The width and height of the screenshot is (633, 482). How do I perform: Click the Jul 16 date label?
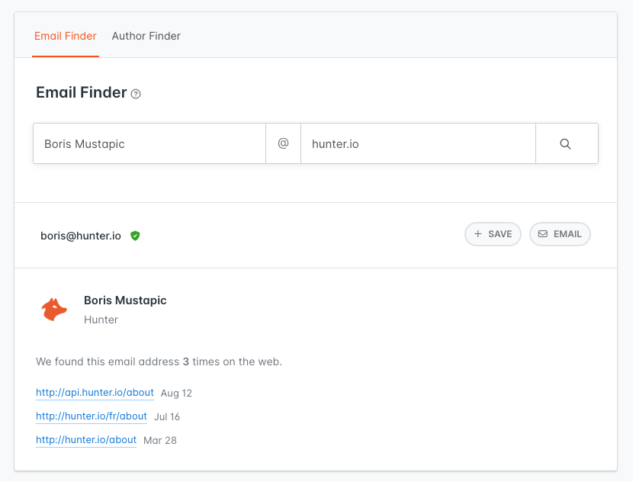[167, 416]
